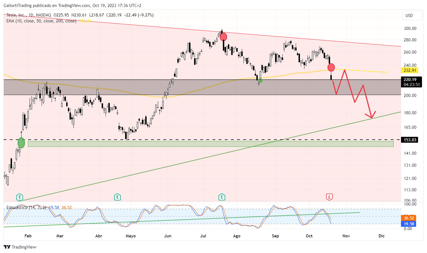The height and width of the screenshot is (253, 427).
Task: Click the 300.00 price axis label
Action: coord(410,28)
